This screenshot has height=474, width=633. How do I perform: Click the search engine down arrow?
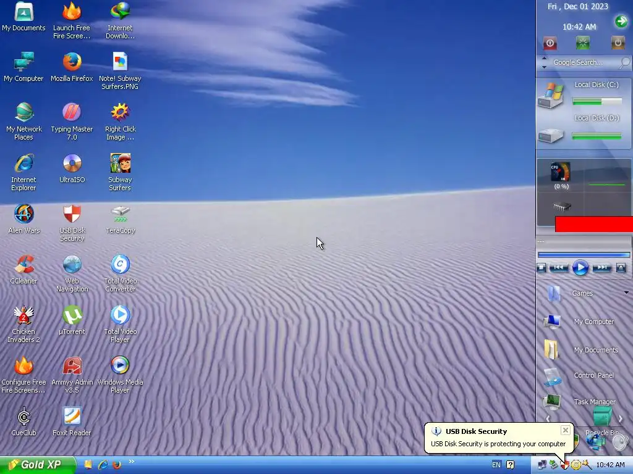(x=544, y=67)
